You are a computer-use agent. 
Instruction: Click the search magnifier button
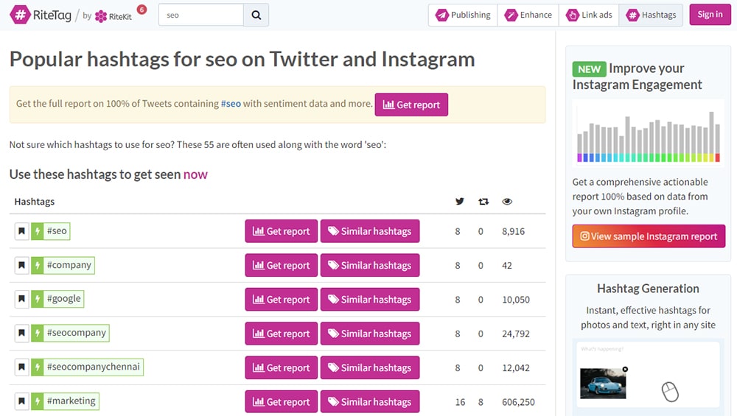[256, 15]
